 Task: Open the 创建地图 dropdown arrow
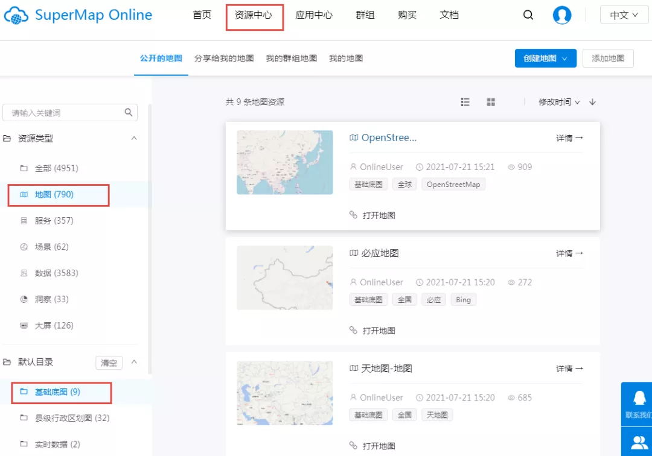(564, 59)
